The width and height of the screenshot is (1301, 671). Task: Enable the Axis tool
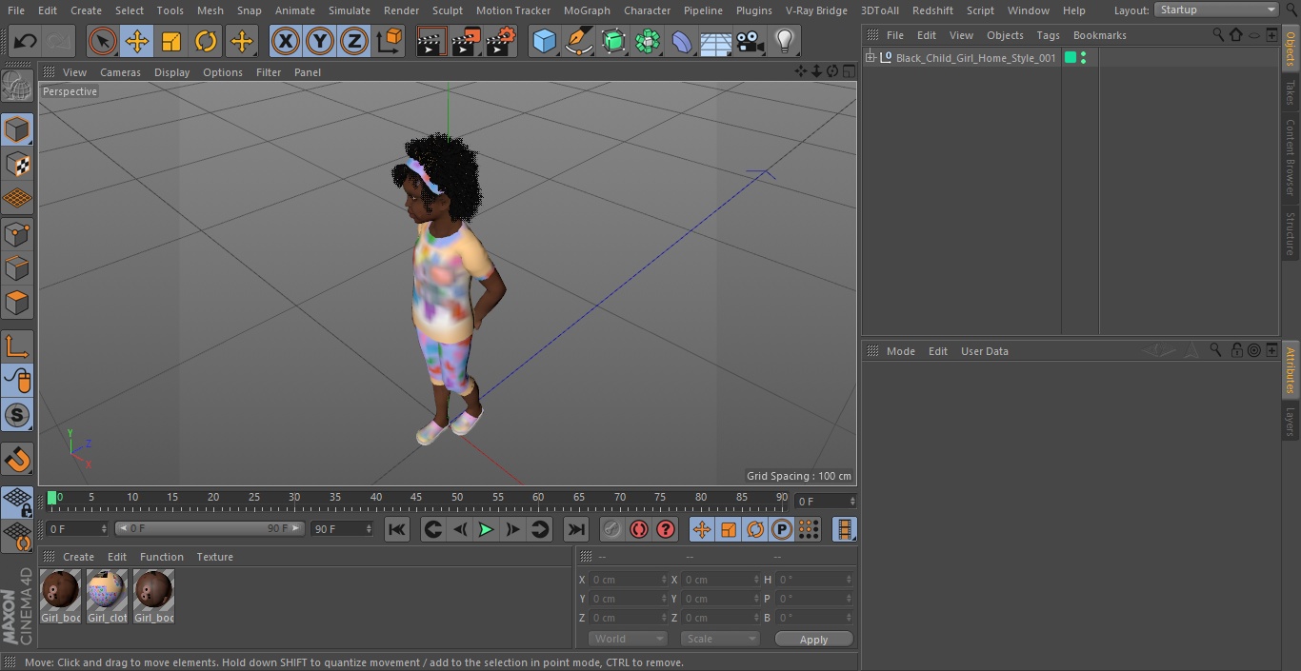(17, 345)
